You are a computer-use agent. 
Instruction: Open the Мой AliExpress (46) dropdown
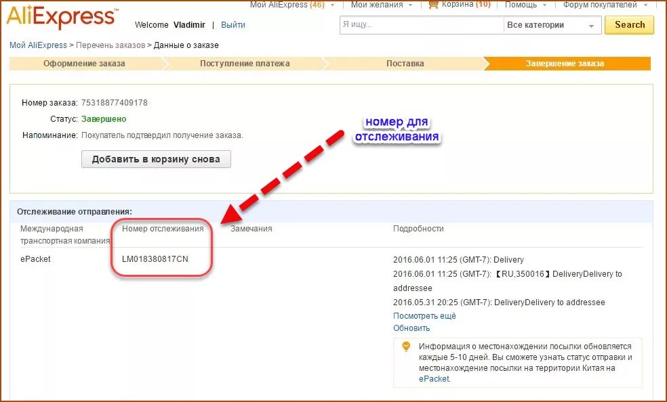point(291,5)
